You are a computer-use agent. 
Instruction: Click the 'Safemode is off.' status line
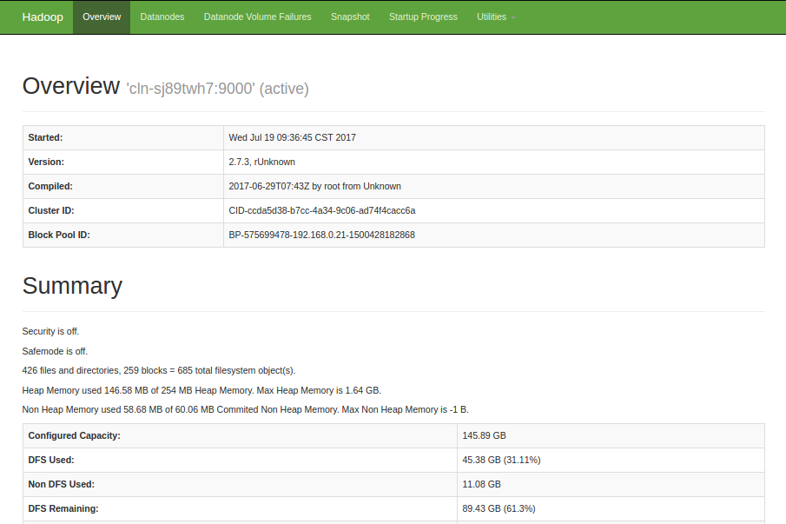tap(55, 351)
